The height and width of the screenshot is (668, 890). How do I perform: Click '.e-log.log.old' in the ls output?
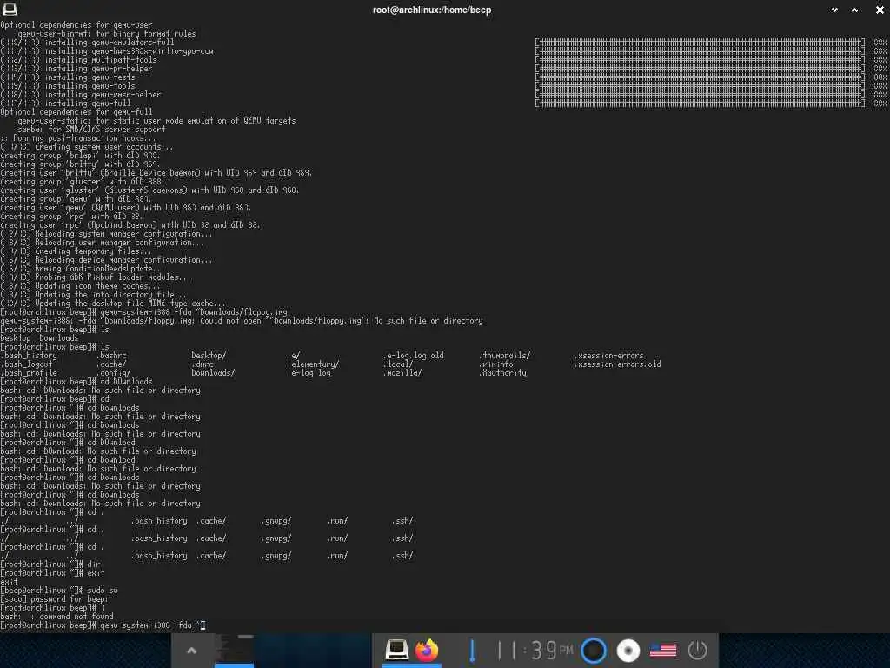(414, 355)
